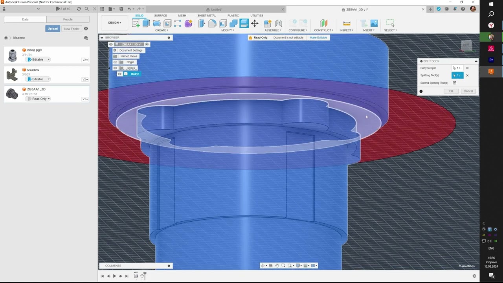The image size is (503, 283).
Task: Toggle visibility of ZB5AA1_3D v1 component
Action: point(111,44)
